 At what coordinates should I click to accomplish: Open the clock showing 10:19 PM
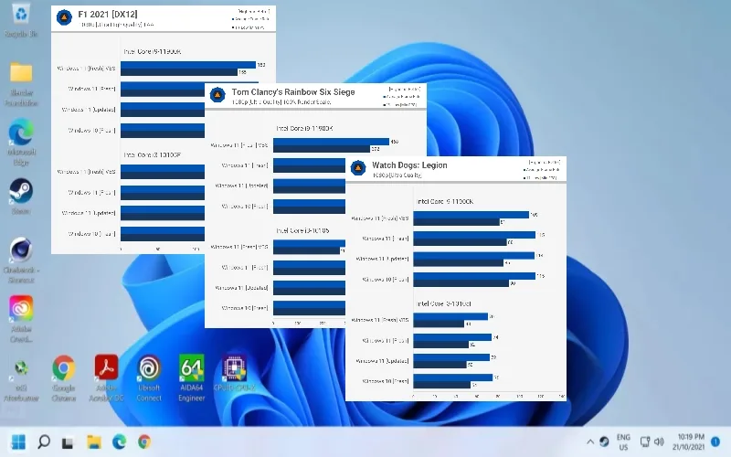688,441
